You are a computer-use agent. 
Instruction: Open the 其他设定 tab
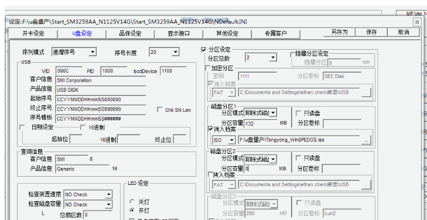[227, 34]
